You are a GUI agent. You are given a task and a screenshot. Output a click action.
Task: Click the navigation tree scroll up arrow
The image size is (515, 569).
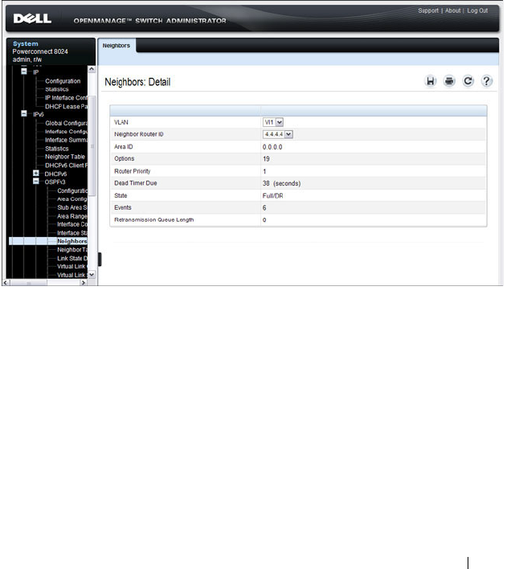pos(92,69)
